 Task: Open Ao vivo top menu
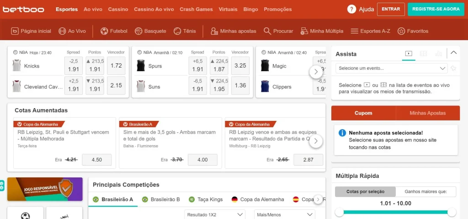pyautogui.click(x=93, y=9)
